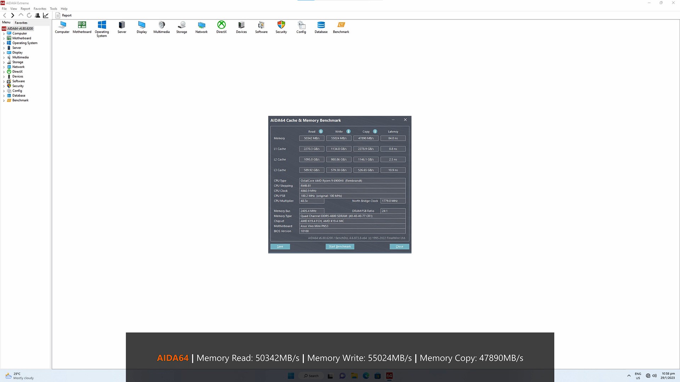Viewport: 680px width, 382px height.
Task: Expand the Server tree node
Action: [4, 48]
